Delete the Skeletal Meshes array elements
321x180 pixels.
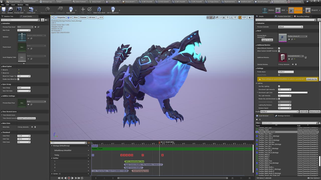click(296, 64)
